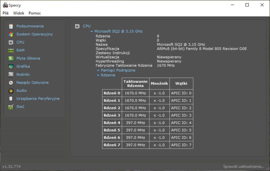Click the Podsumowanie clipboard icon
This screenshot has height=171, width=270.
[x=11, y=26]
